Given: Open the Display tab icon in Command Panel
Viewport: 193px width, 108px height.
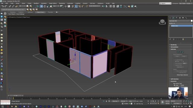Looking at the screenshot, I should coord(183,18).
